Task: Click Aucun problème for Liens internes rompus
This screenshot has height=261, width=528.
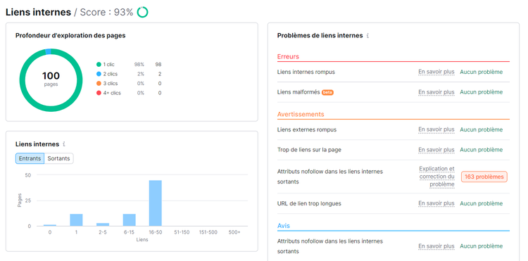Action: [482, 72]
